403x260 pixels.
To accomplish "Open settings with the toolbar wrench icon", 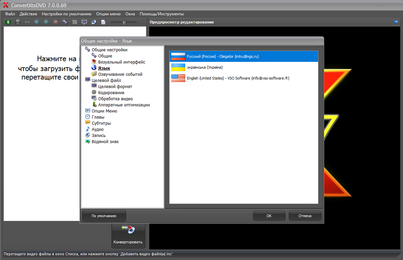I will point(65,22).
